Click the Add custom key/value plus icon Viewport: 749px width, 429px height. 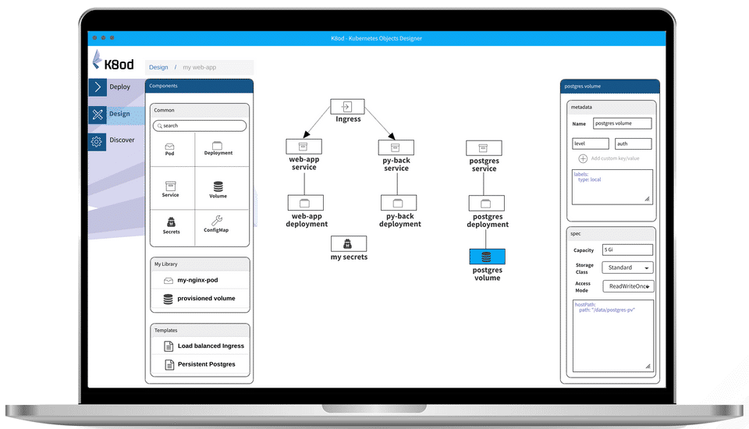pos(583,158)
